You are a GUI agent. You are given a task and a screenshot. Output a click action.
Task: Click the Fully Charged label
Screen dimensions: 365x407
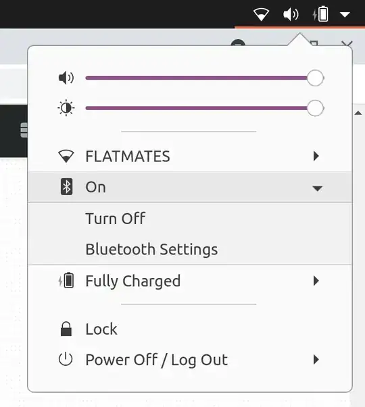(133, 281)
